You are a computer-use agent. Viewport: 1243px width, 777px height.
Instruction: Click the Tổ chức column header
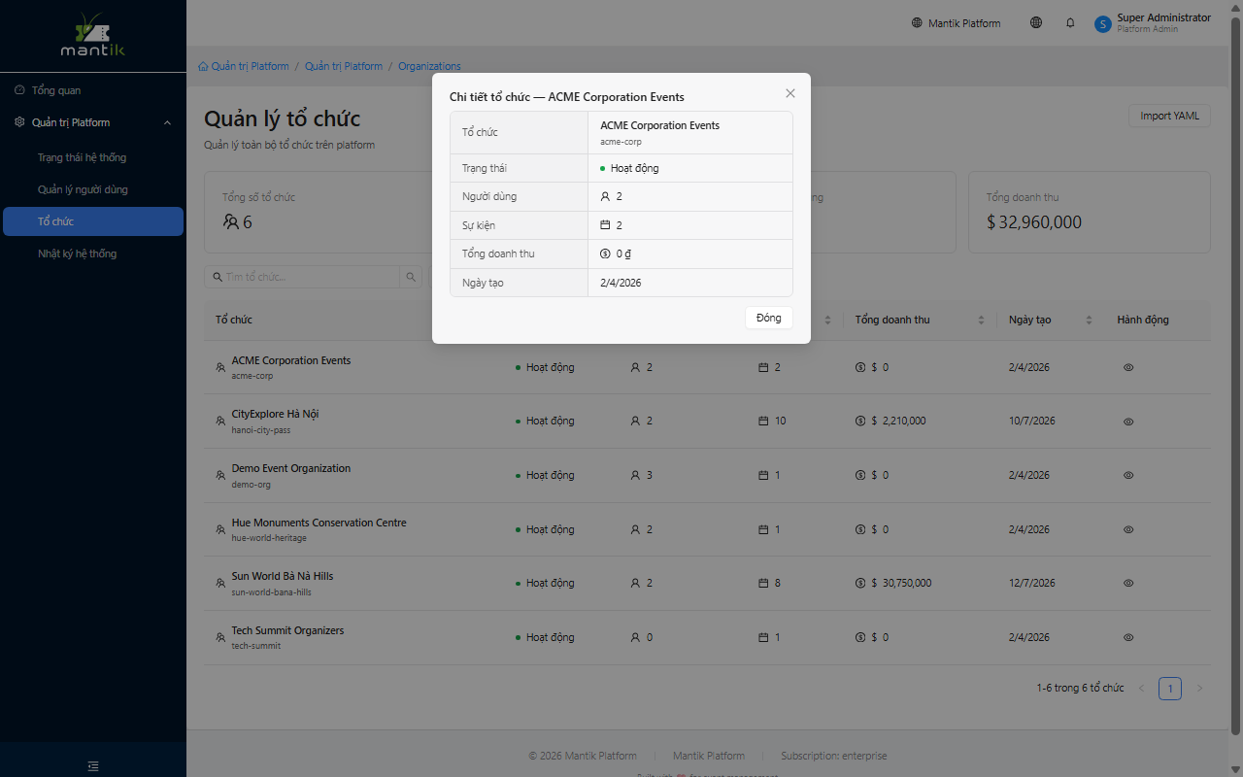pos(234,320)
